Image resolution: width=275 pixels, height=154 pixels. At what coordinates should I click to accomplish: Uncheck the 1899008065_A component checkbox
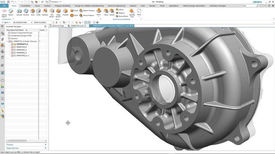[12, 53]
